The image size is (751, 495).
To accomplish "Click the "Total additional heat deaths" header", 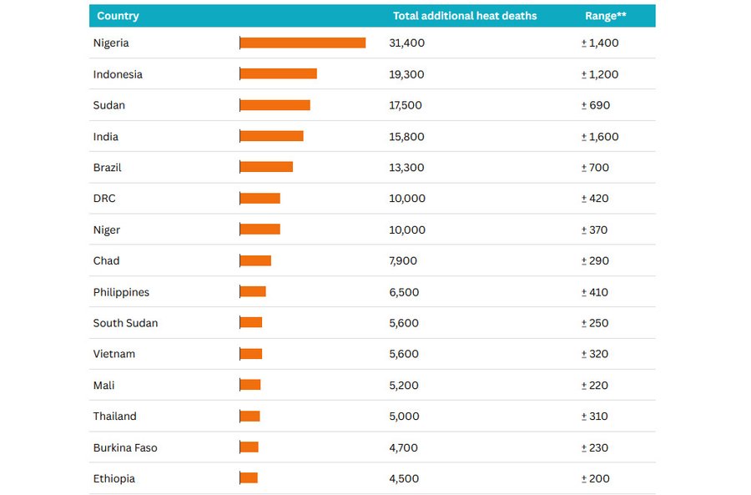I will pyautogui.click(x=465, y=16).
